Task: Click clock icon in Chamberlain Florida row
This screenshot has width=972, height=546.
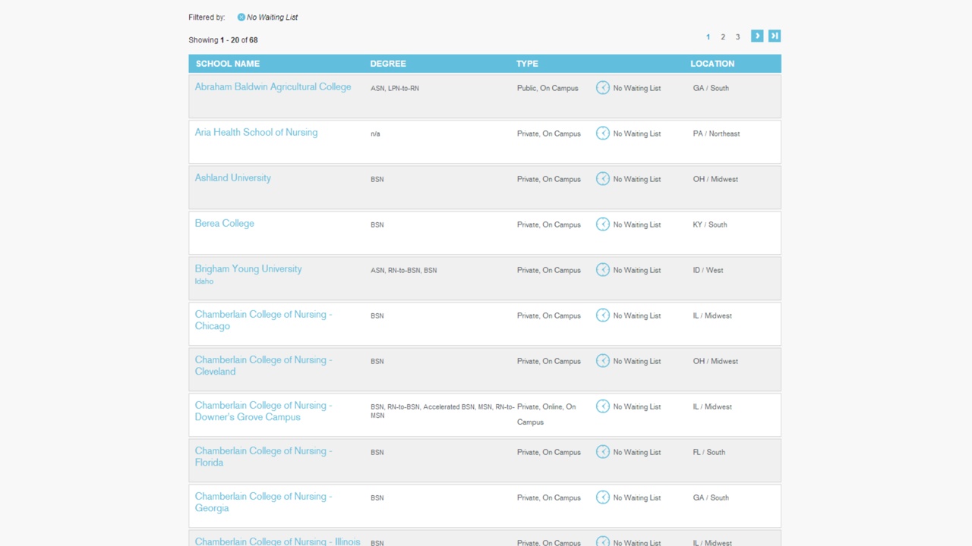Action: point(603,452)
